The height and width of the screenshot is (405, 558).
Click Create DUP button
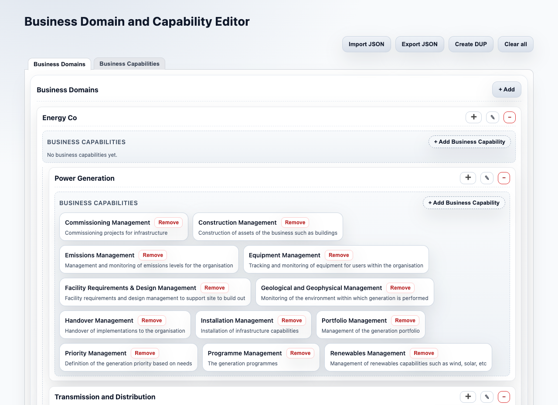point(471,44)
